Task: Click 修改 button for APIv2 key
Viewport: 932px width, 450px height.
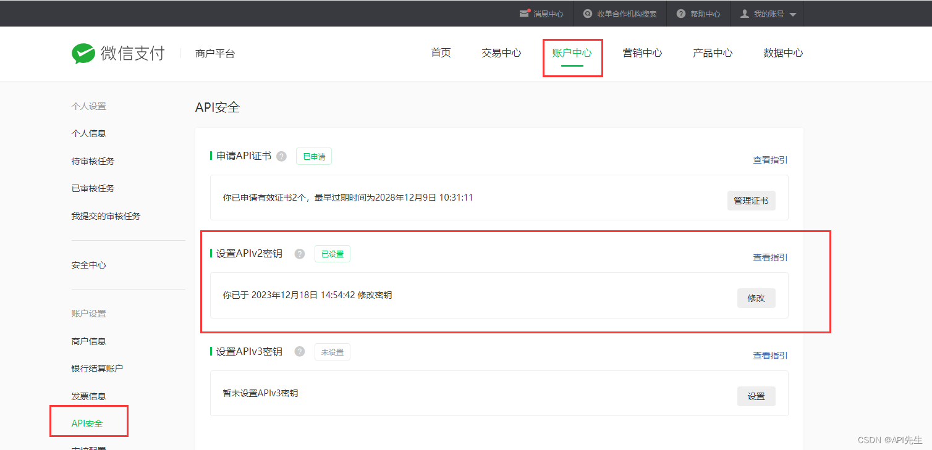Action: pos(756,298)
